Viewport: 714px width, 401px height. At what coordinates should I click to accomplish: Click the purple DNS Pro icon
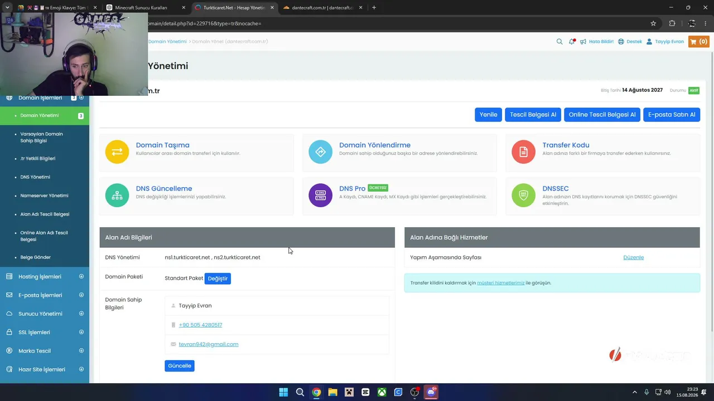click(320, 195)
